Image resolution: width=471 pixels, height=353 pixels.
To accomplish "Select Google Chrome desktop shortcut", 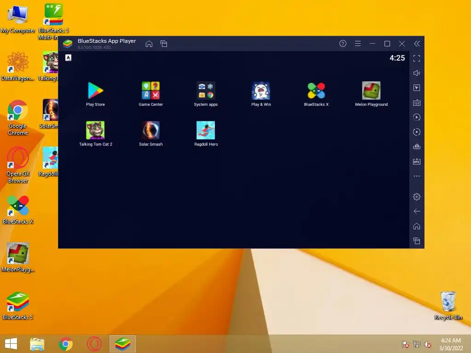I will coord(18,118).
